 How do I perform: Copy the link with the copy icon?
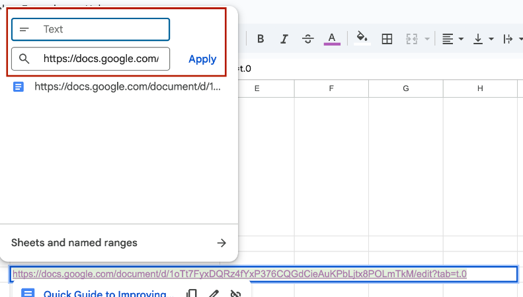[x=192, y=293]
